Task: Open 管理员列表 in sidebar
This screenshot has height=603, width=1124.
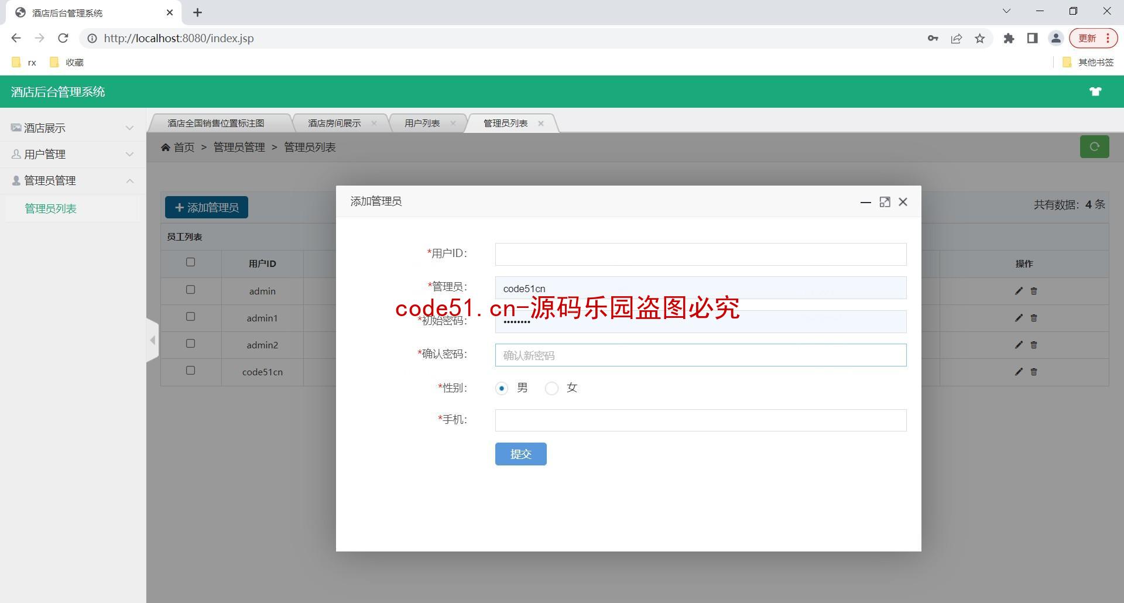Action: pos(50,208)
